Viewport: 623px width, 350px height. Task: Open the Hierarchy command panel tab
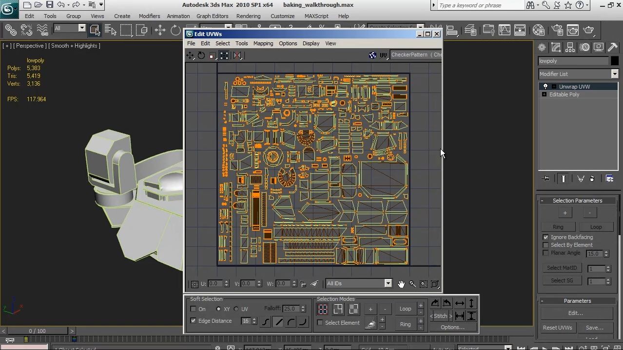click(x=570, y=47)
